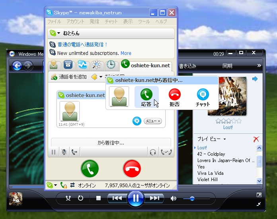Expand the status dropdown next to ねとらん
This screenshot has height=219, width=277.
pyautogui.click(x=59, y=33)
